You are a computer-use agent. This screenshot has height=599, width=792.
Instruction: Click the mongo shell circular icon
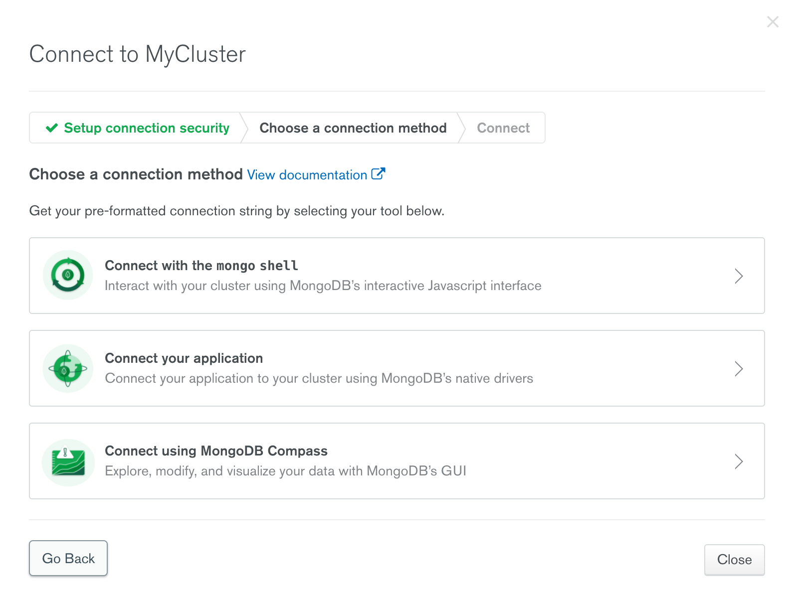[68, 275]
